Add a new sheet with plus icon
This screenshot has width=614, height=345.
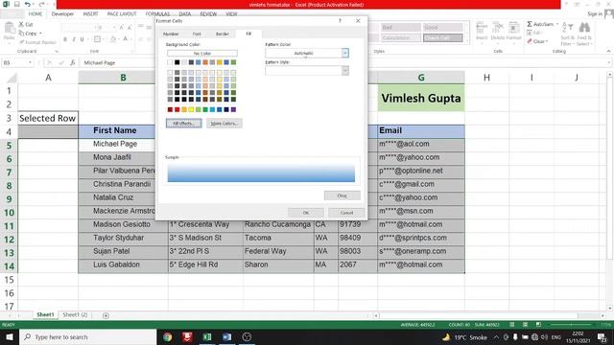(106, 315)
